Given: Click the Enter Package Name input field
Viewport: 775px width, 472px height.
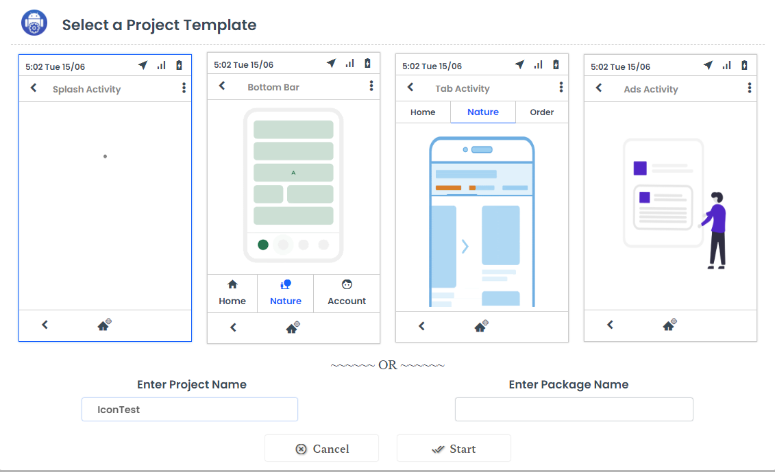Looking at the screenshot, I should 574,409.
